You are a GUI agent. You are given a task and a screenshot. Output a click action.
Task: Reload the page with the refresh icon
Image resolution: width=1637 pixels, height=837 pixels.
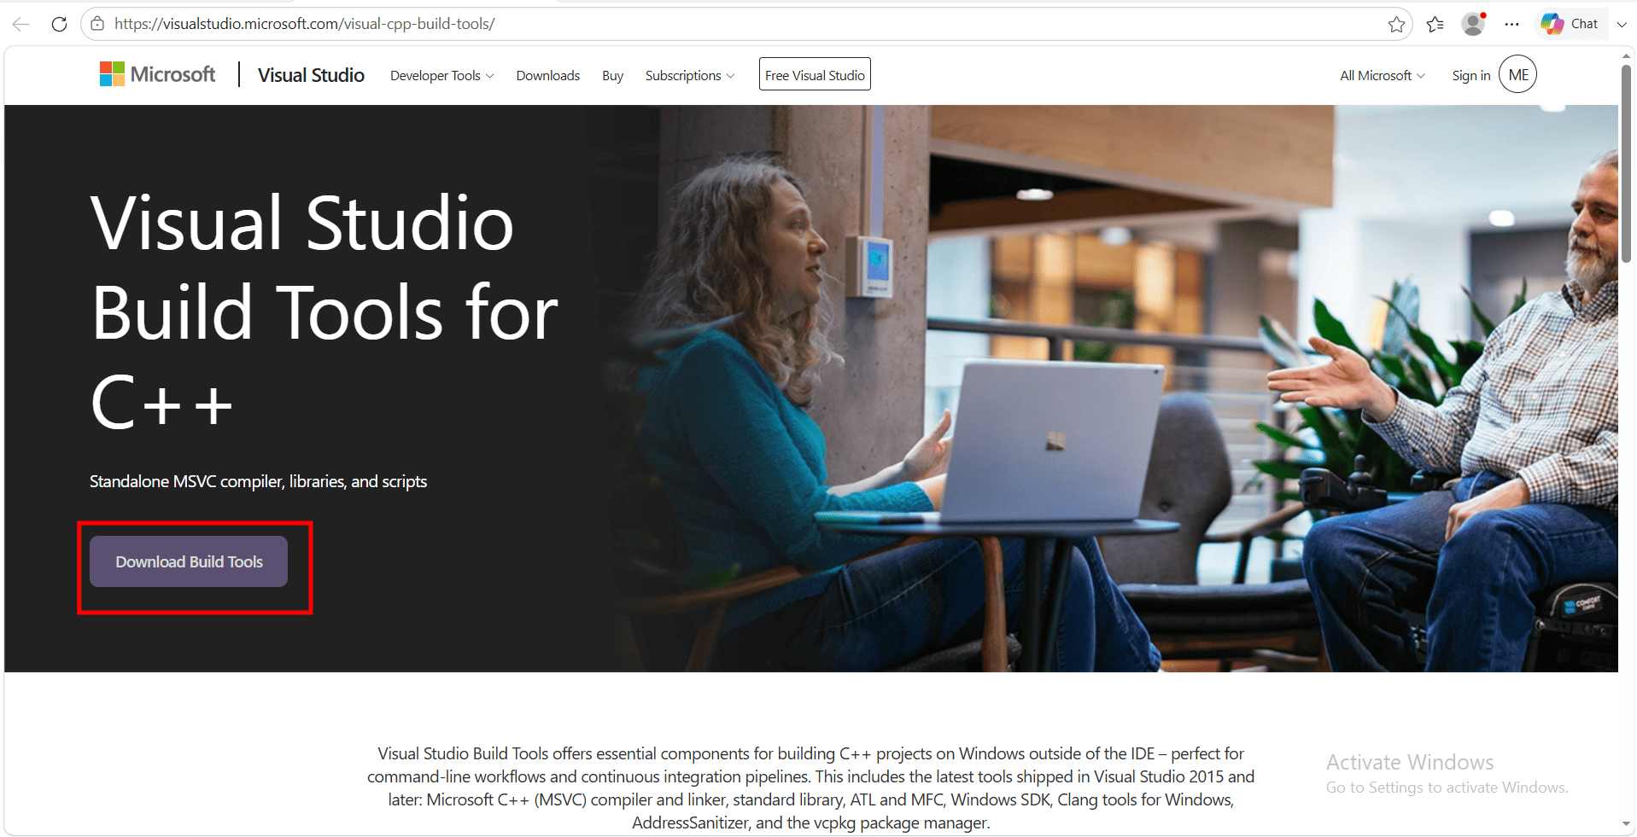tap(59, 24)
